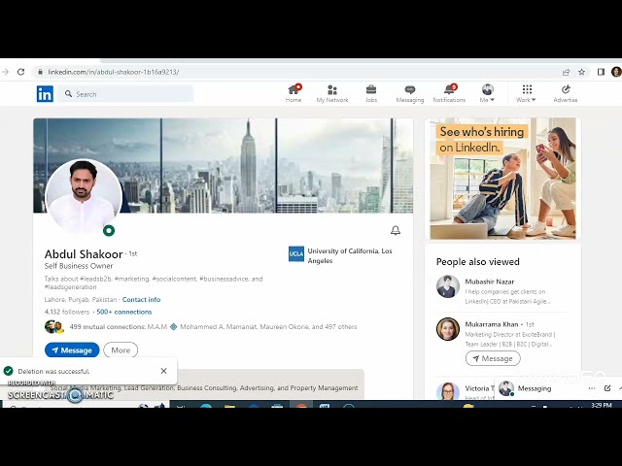Dismiss the Deletion was successful toast
622x466 pixels.
tap(164, 371)
